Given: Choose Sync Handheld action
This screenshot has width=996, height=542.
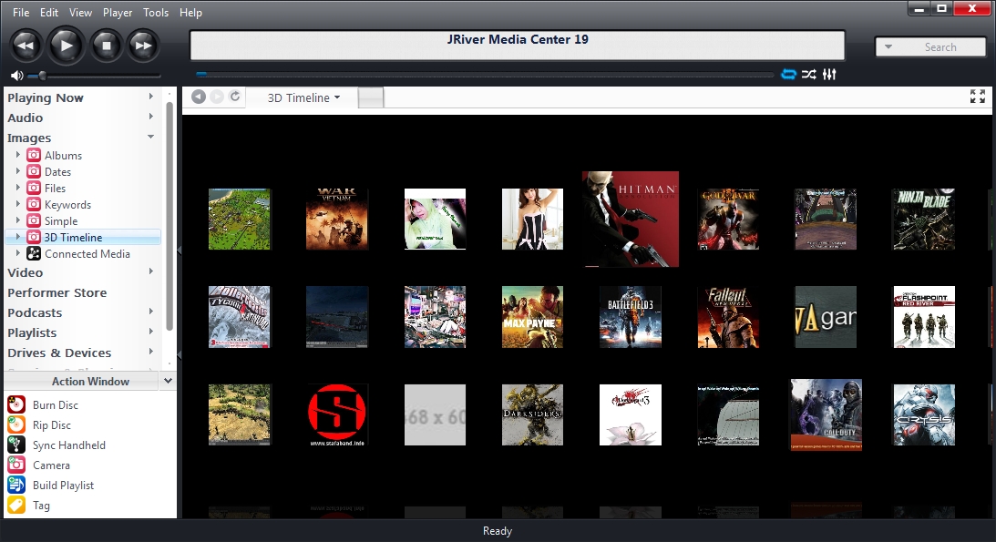Looking at the screenshot, I should point(68,445).
